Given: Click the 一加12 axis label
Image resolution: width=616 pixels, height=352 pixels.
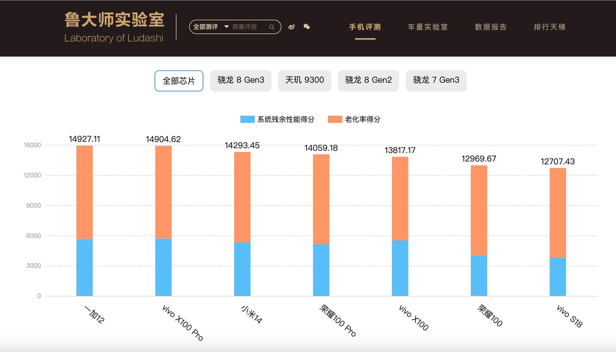Looking at the screenshot, I should click(94, 315).
